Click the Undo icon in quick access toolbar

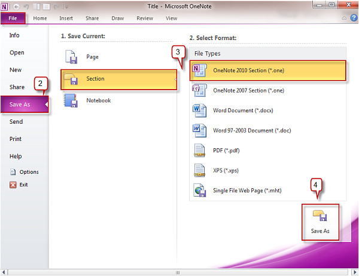[x=26, y=7]
